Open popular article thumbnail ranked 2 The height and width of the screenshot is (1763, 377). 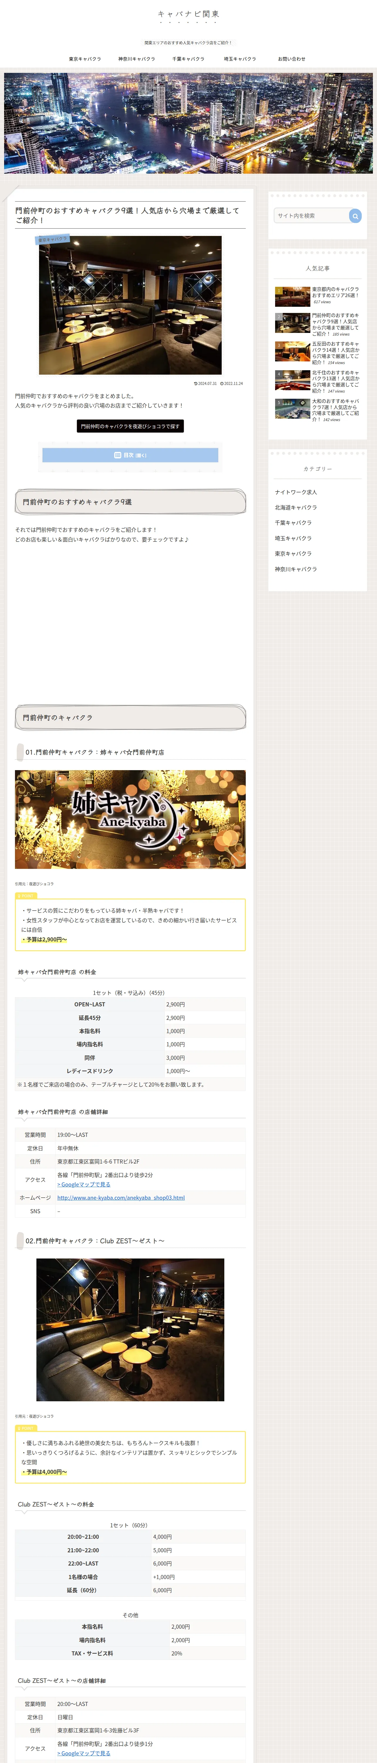(x=292, y=322)
